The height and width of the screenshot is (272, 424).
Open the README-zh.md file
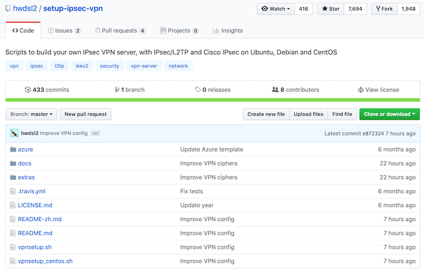(40, 219)
